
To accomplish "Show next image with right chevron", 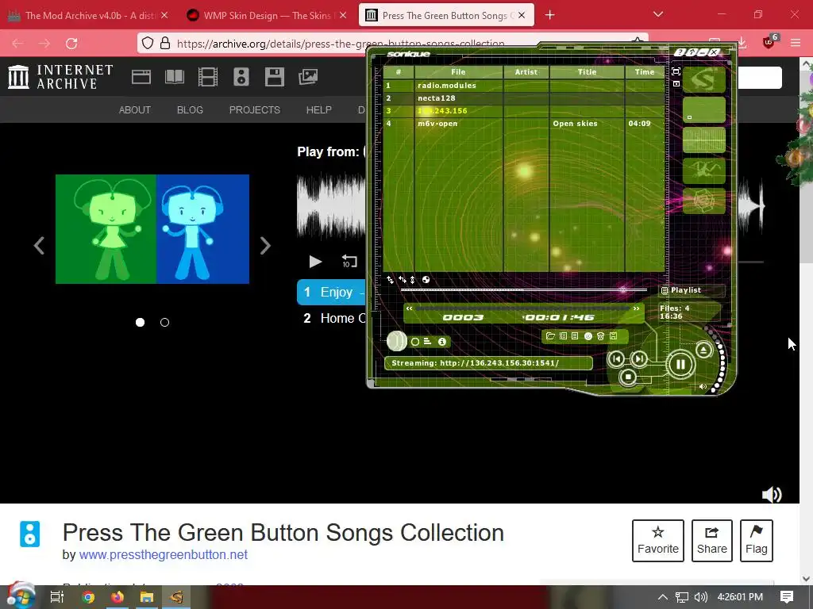I will 265,246.
